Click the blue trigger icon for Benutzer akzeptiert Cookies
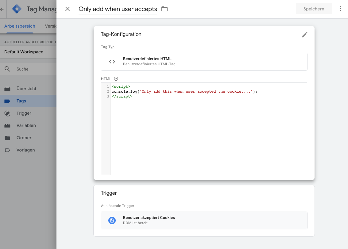The image size is (348, 249). 112,220
